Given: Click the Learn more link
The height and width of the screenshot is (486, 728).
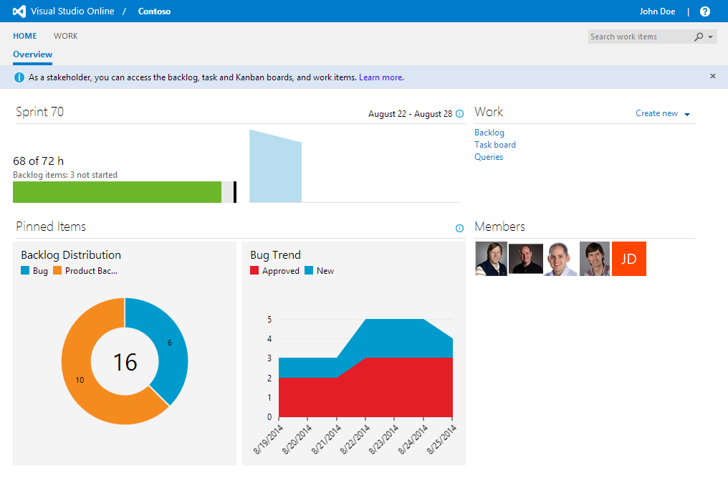Looking at the screenshot, I should (x=380, y=77).
